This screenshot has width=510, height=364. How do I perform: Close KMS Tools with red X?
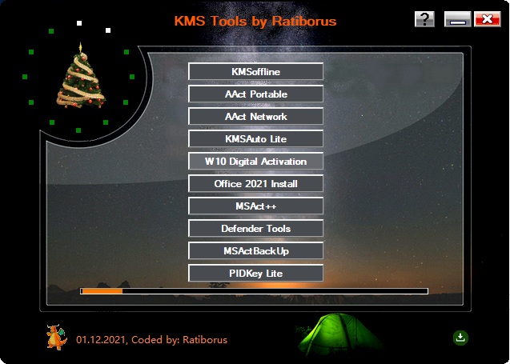tap(488, 19)
